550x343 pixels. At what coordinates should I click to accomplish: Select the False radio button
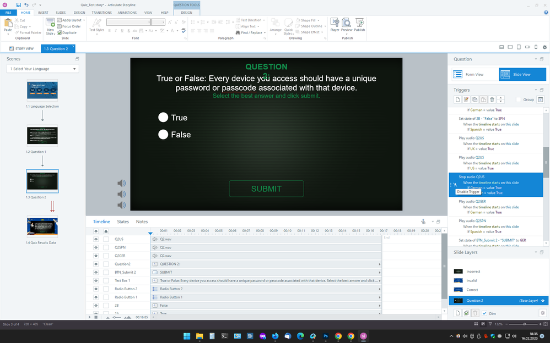coord(163,135)
